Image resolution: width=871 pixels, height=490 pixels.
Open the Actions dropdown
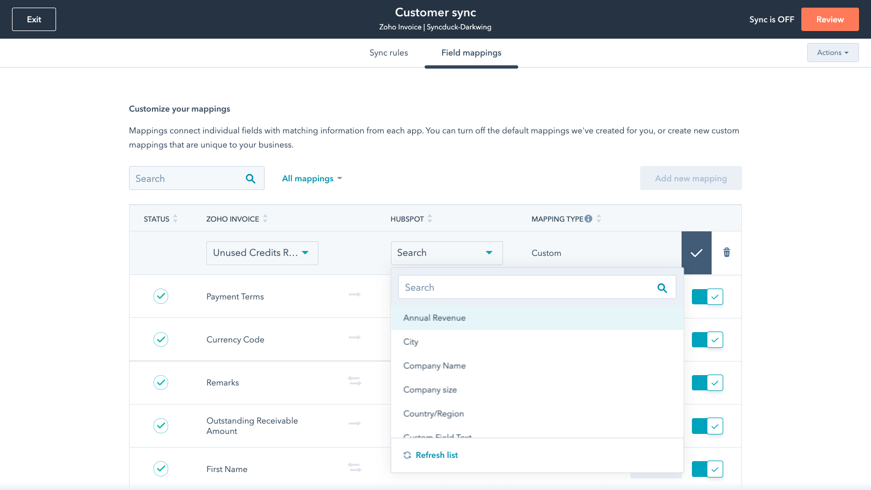[832, 52]
